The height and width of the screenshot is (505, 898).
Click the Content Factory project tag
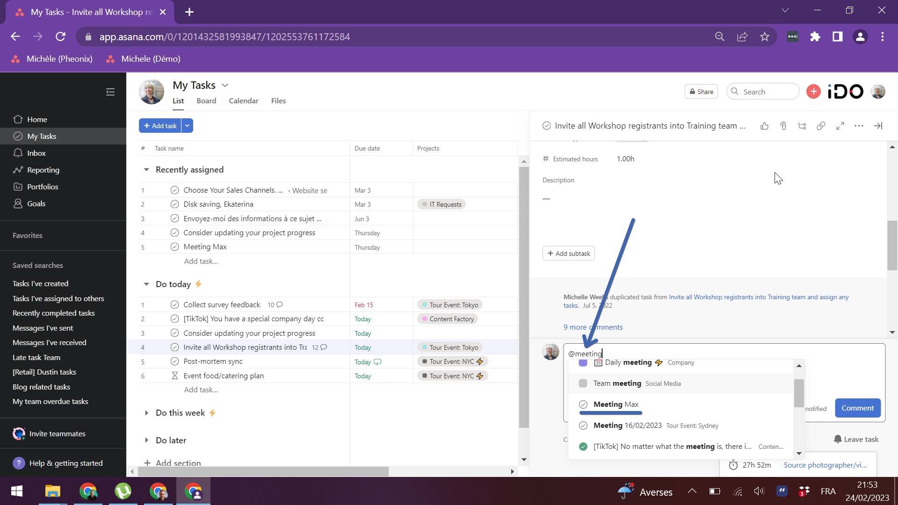point(447,318)
